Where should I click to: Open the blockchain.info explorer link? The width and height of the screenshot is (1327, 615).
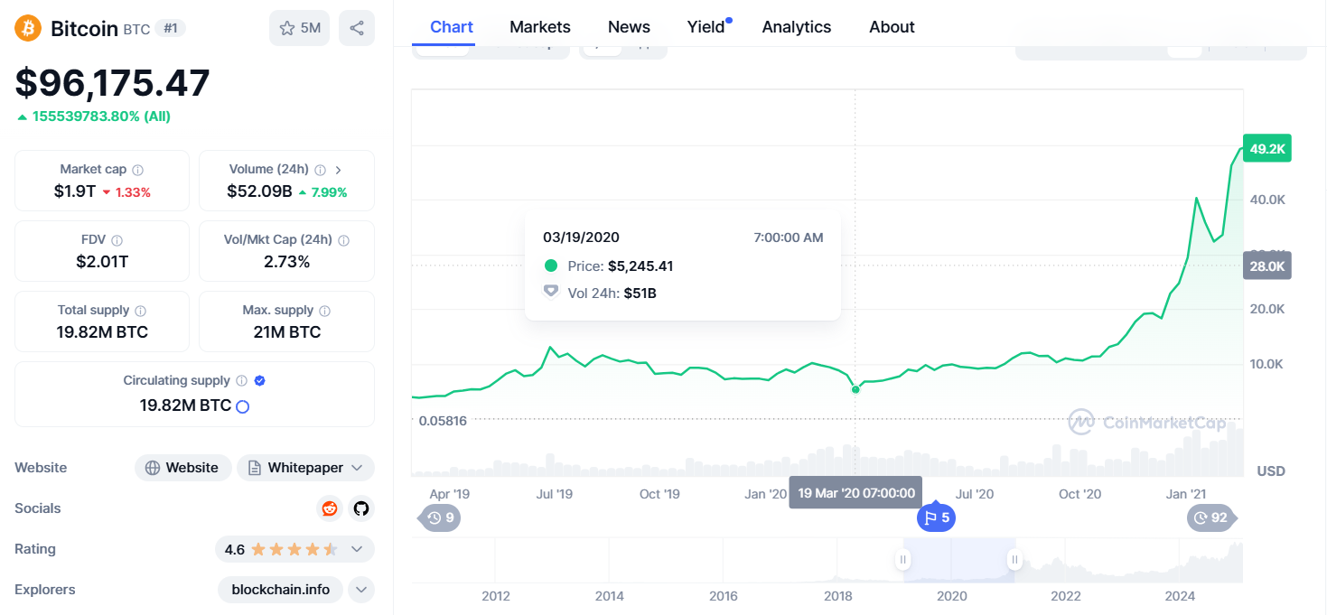[281, 590]
